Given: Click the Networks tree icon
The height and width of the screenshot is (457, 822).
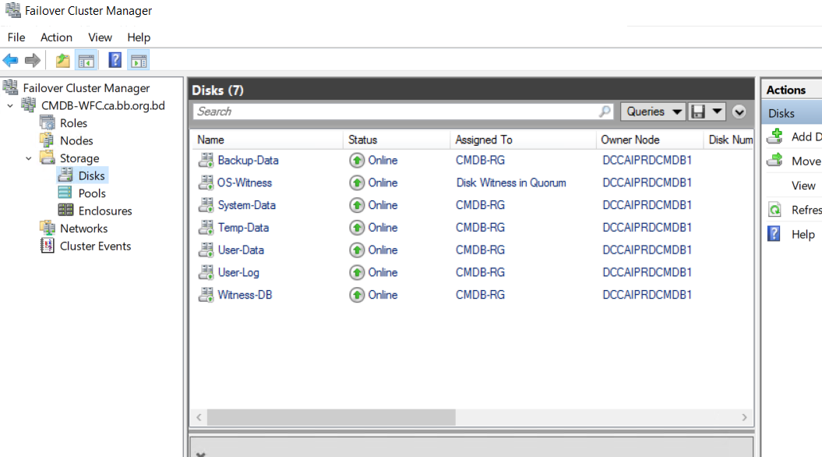Looking at the screenshot, I should coord(48,228).
